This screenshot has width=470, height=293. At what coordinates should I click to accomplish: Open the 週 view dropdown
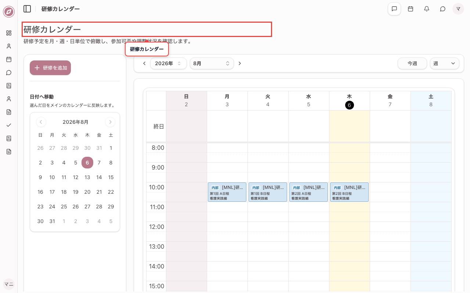tap(445, 63)
